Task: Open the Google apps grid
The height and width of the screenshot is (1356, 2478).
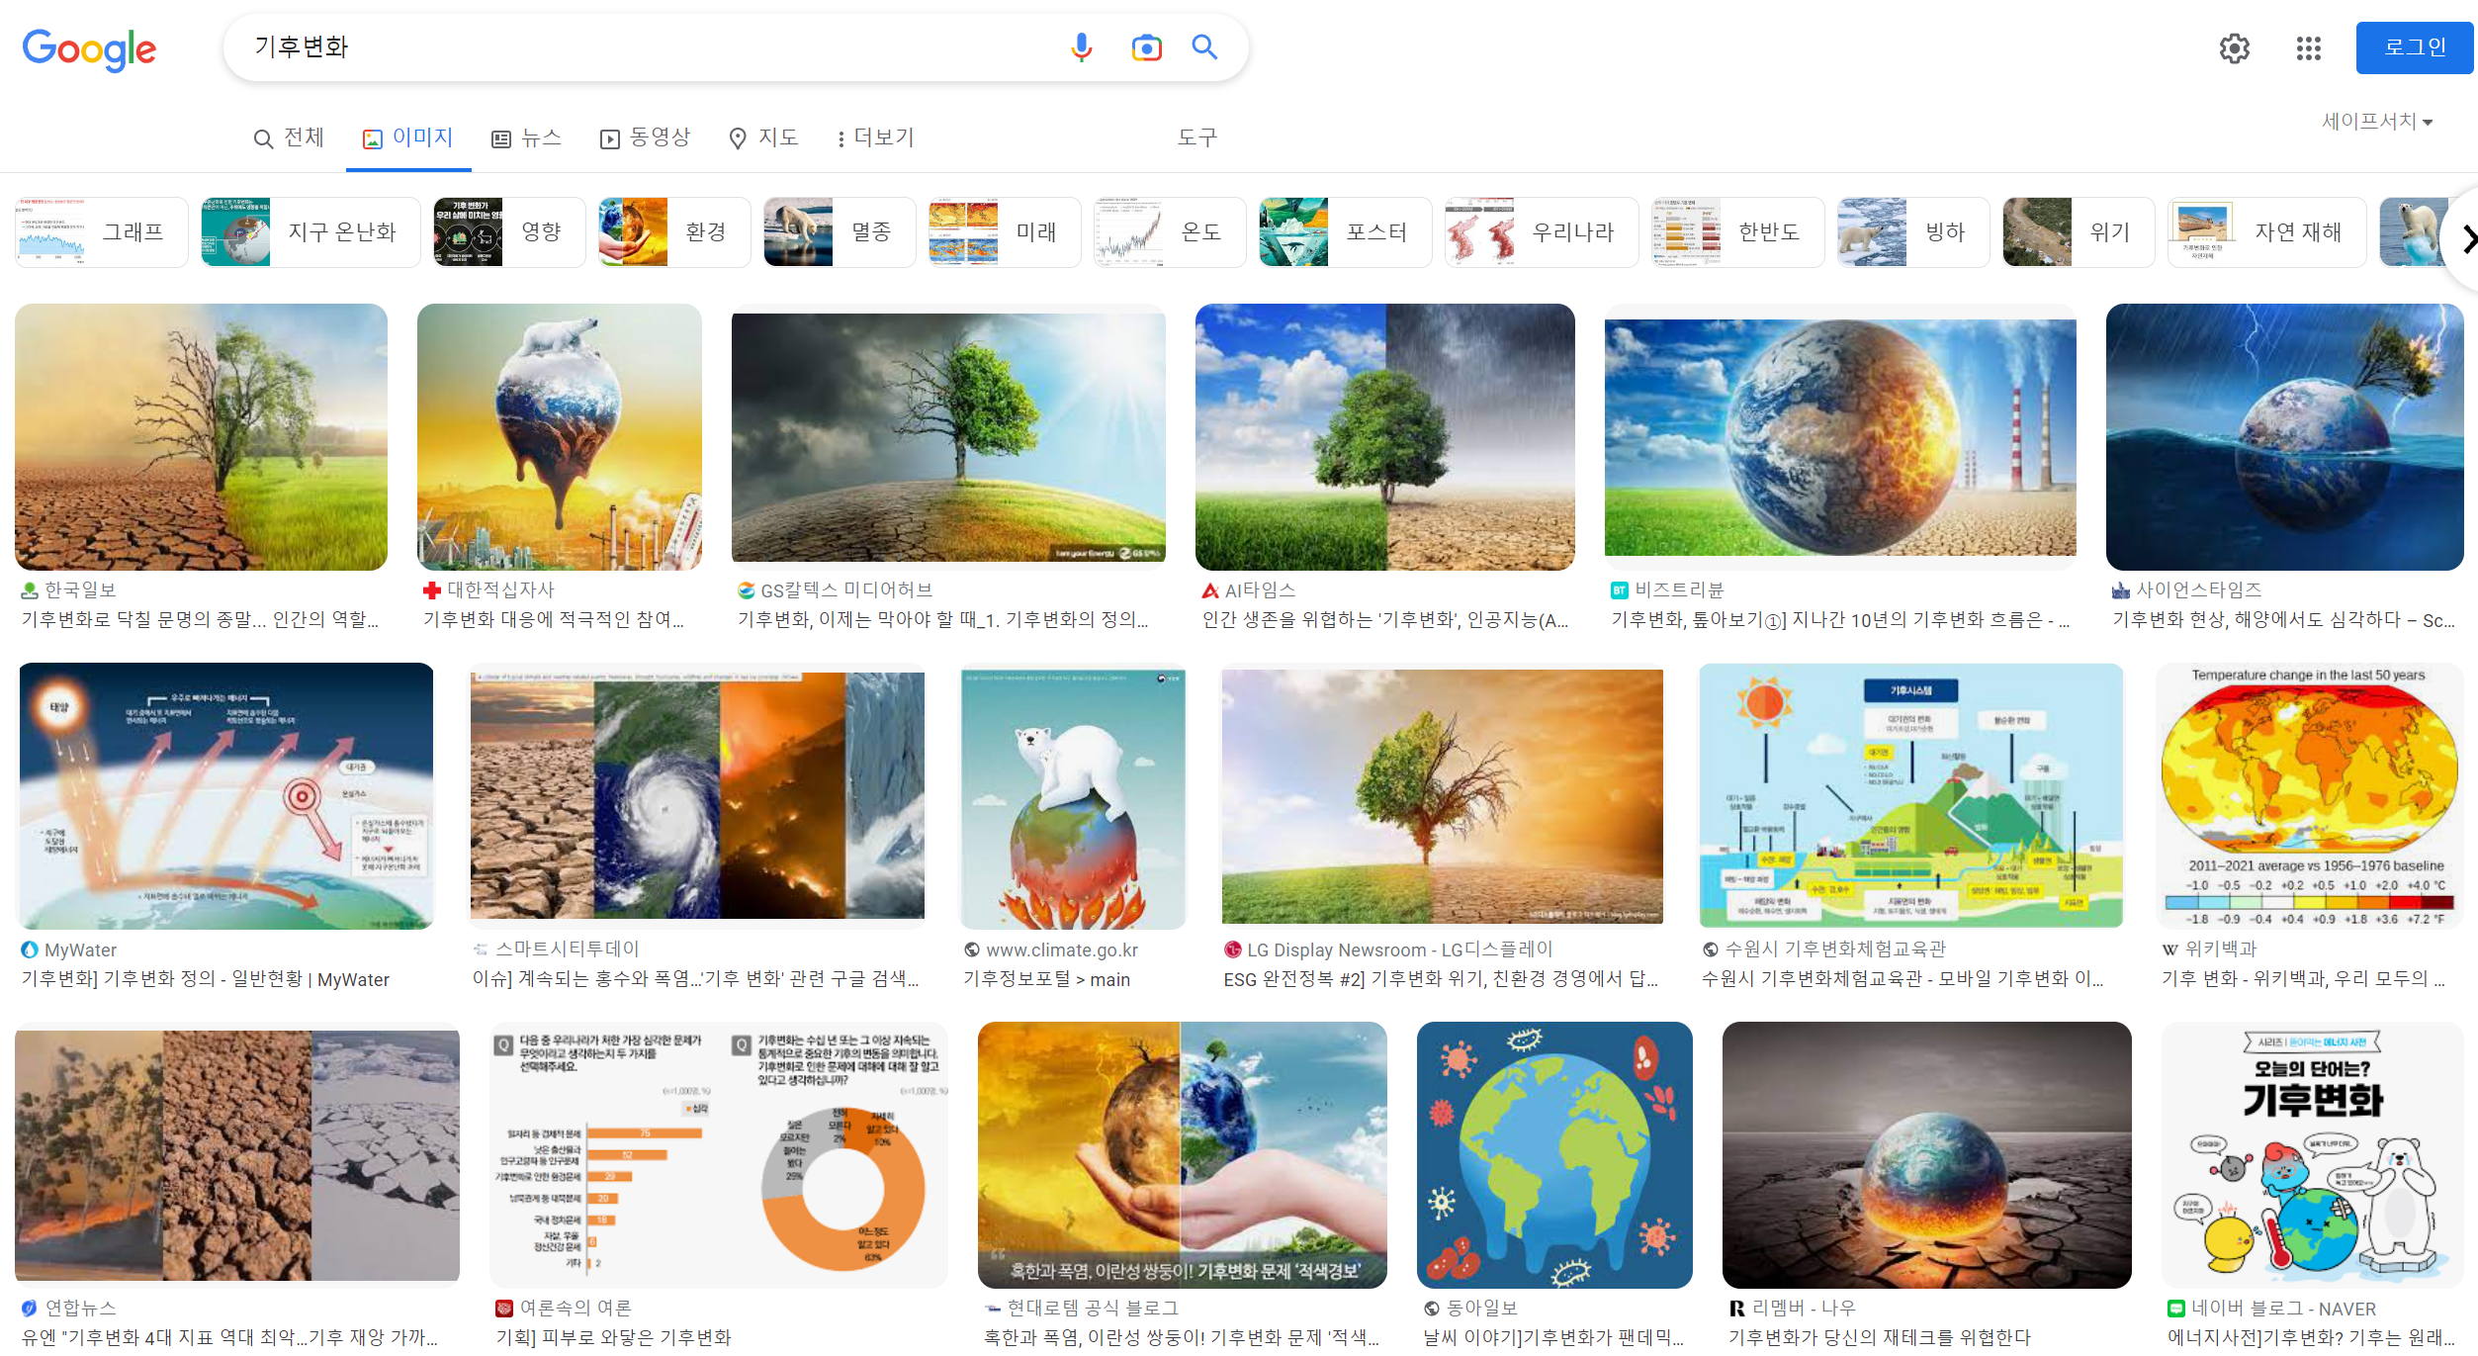Action: tap(2308, 48)
